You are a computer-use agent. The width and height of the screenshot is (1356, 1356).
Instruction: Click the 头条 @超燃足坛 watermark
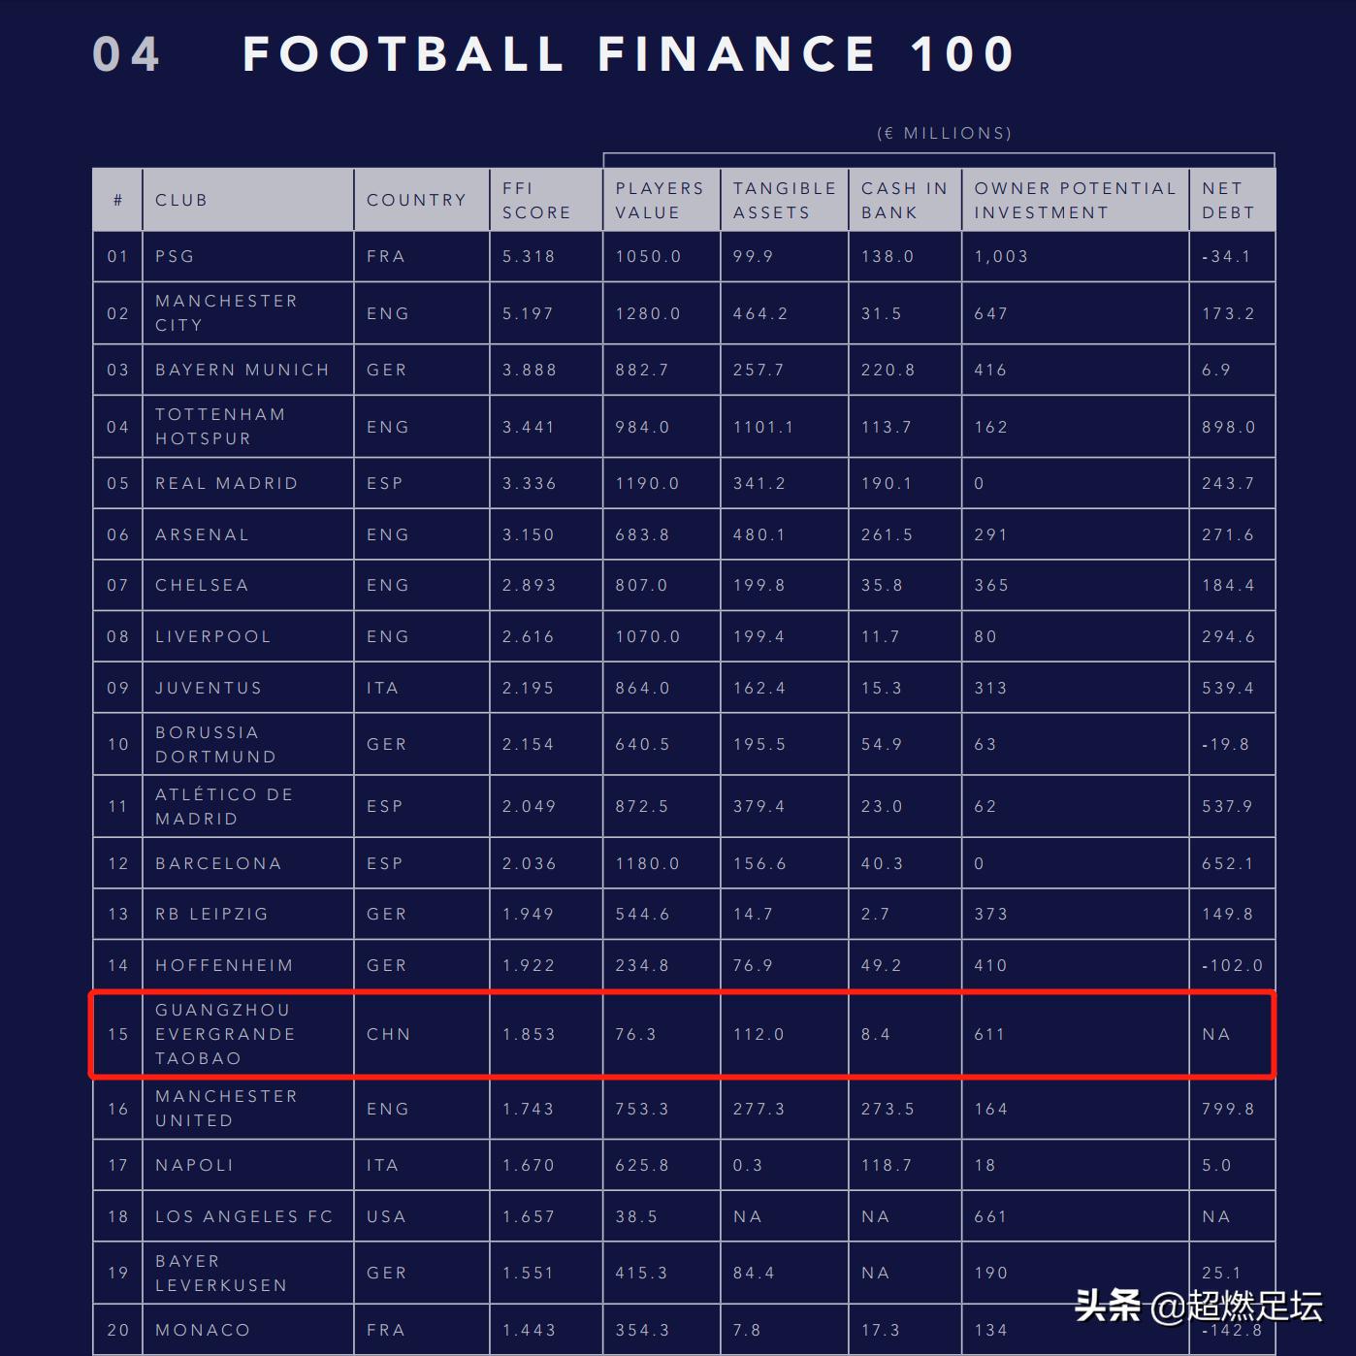click(x=1198, y=1306)
